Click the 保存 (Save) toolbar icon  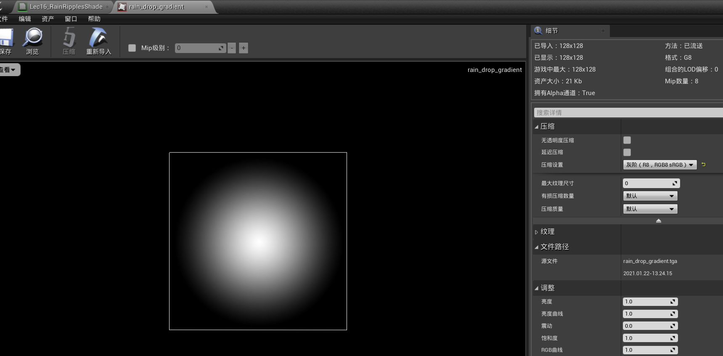pyautogui.click(x=6, y=38)
